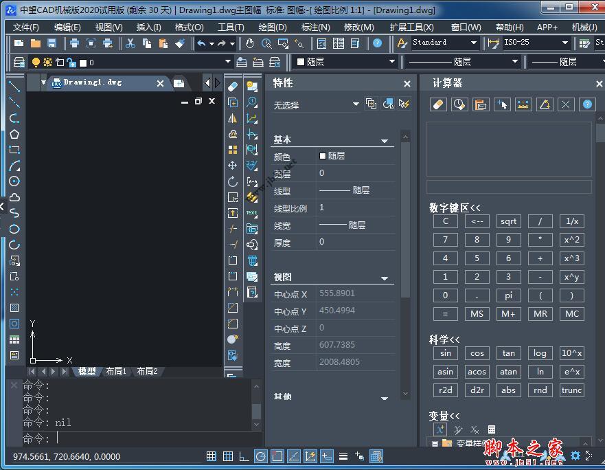
Task: Toggle object snap tracking in status bar
Action: (x=294, y=456)
